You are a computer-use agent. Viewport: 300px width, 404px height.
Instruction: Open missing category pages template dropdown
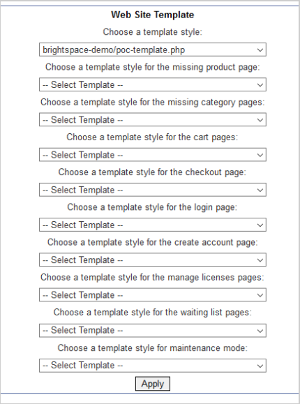(153, 120)
